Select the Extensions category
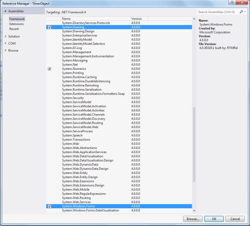Viewport: 250px width, 226px height. point(17,24)
